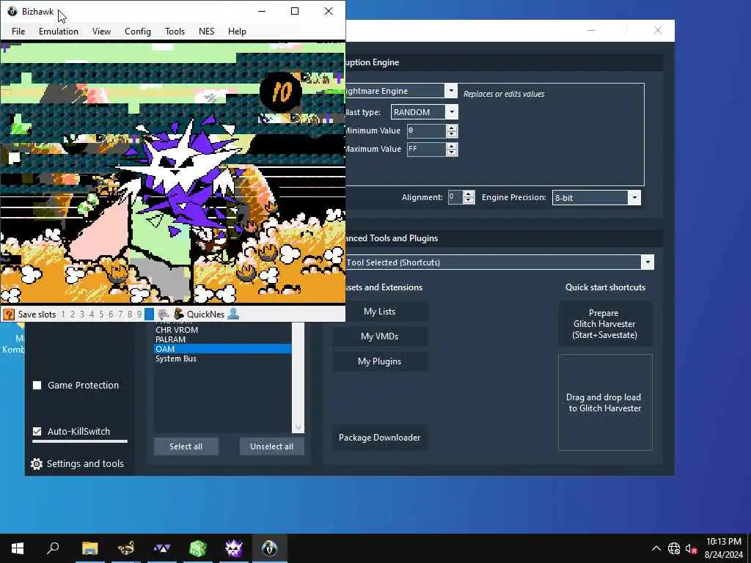
Task: Click the green cube taskbar icon
Action: point(198,548)
